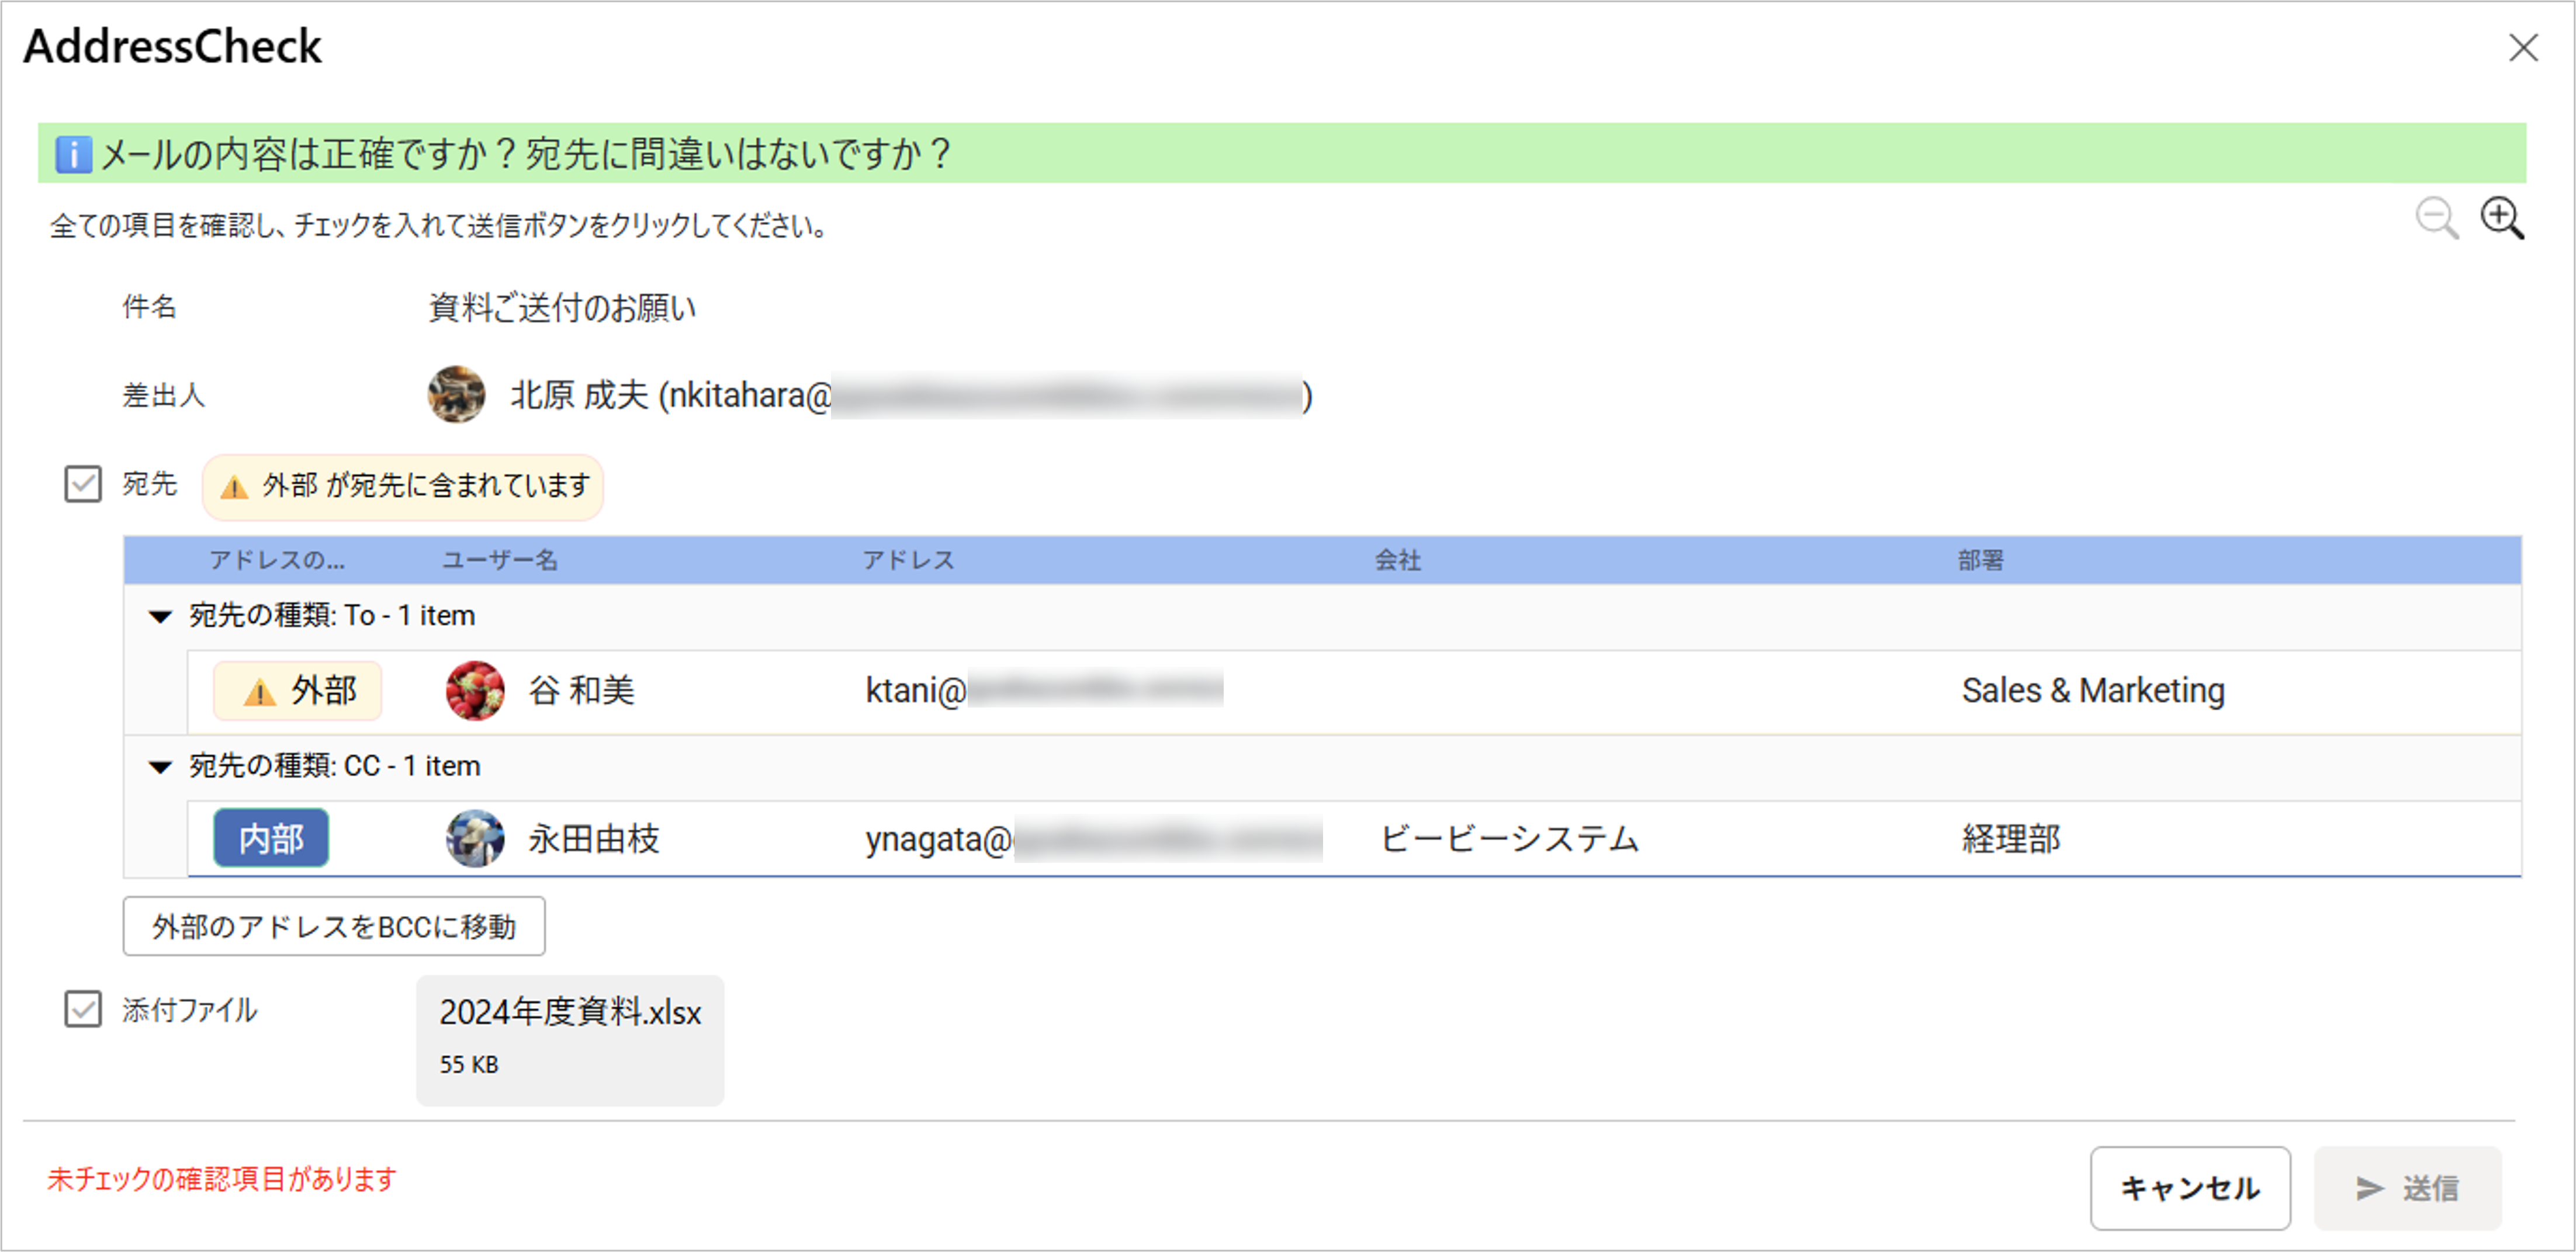Sort by 会社 column header
Image resolution: width=2576 pixels, height=1252 pixels.
[x=1397, y=560]
